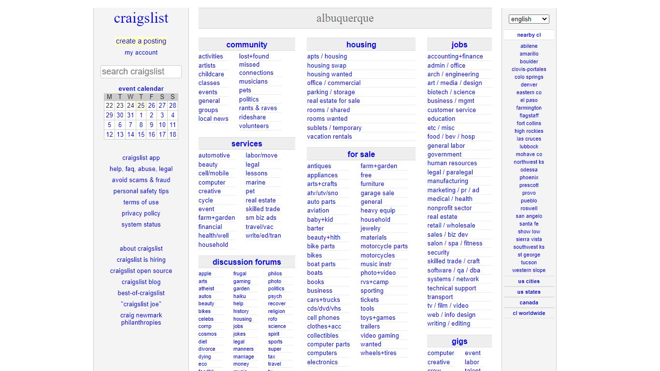The height and width of the screenshot is (371, 660).
Task: Open the philos discussion forum
Action: 275,274
